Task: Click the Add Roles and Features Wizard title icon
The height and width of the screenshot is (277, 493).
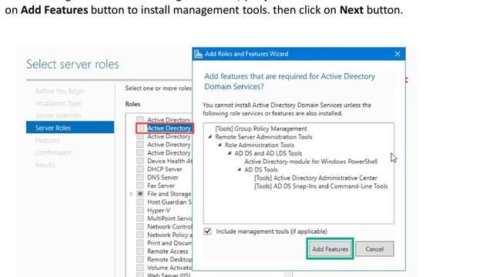Action: pyautogui.click(x=198, y=54)
